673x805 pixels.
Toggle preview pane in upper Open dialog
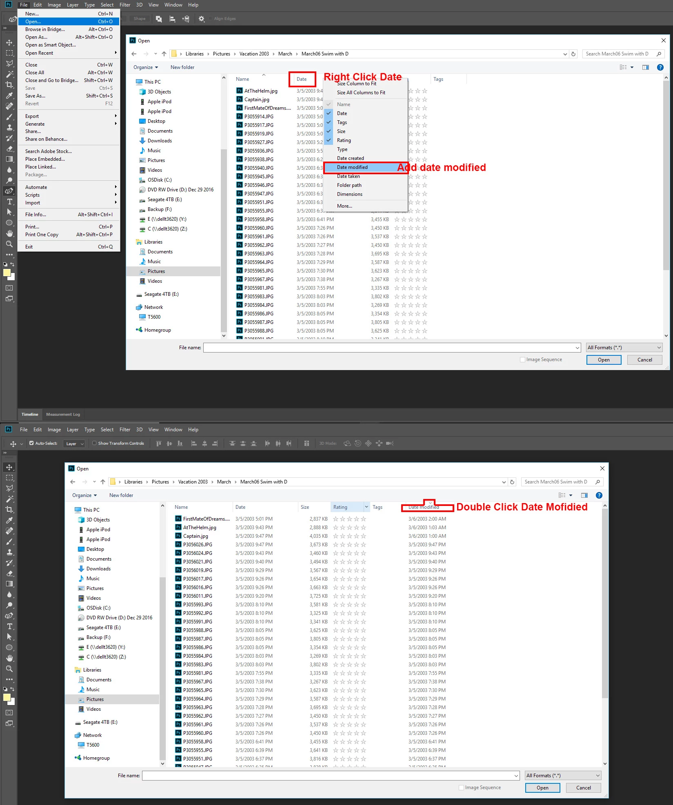tap(645, 67)
